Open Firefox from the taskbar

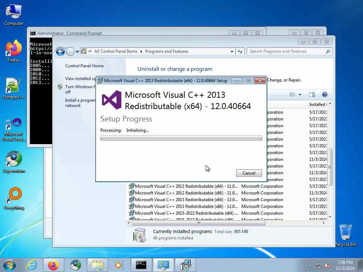click(x=54, y=265)
